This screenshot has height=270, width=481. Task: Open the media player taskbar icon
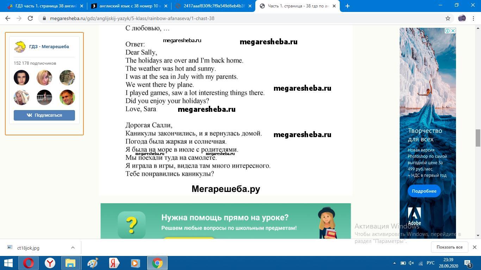click(x=135, y=263)
